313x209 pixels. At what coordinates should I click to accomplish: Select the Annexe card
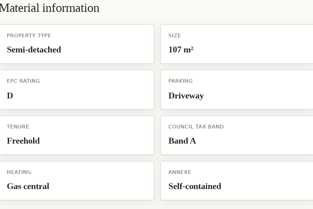[237, 181]
